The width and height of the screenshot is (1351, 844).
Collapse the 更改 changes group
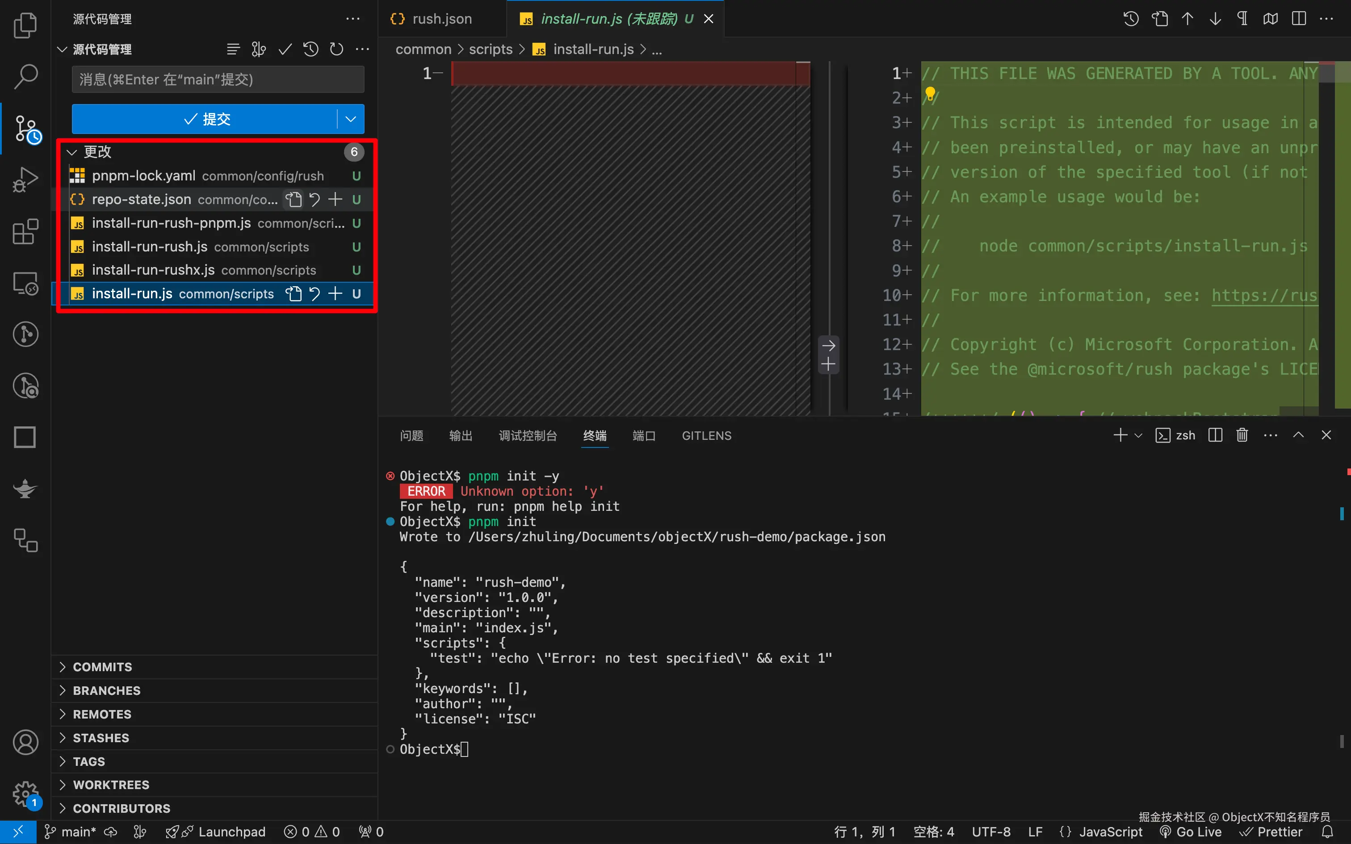coord(71,152)
